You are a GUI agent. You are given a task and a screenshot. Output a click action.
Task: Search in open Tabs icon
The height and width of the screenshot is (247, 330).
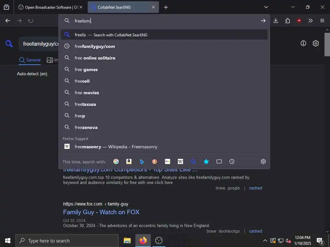(219, 161)
